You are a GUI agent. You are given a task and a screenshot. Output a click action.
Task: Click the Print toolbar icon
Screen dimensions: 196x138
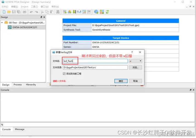(24, 12)
